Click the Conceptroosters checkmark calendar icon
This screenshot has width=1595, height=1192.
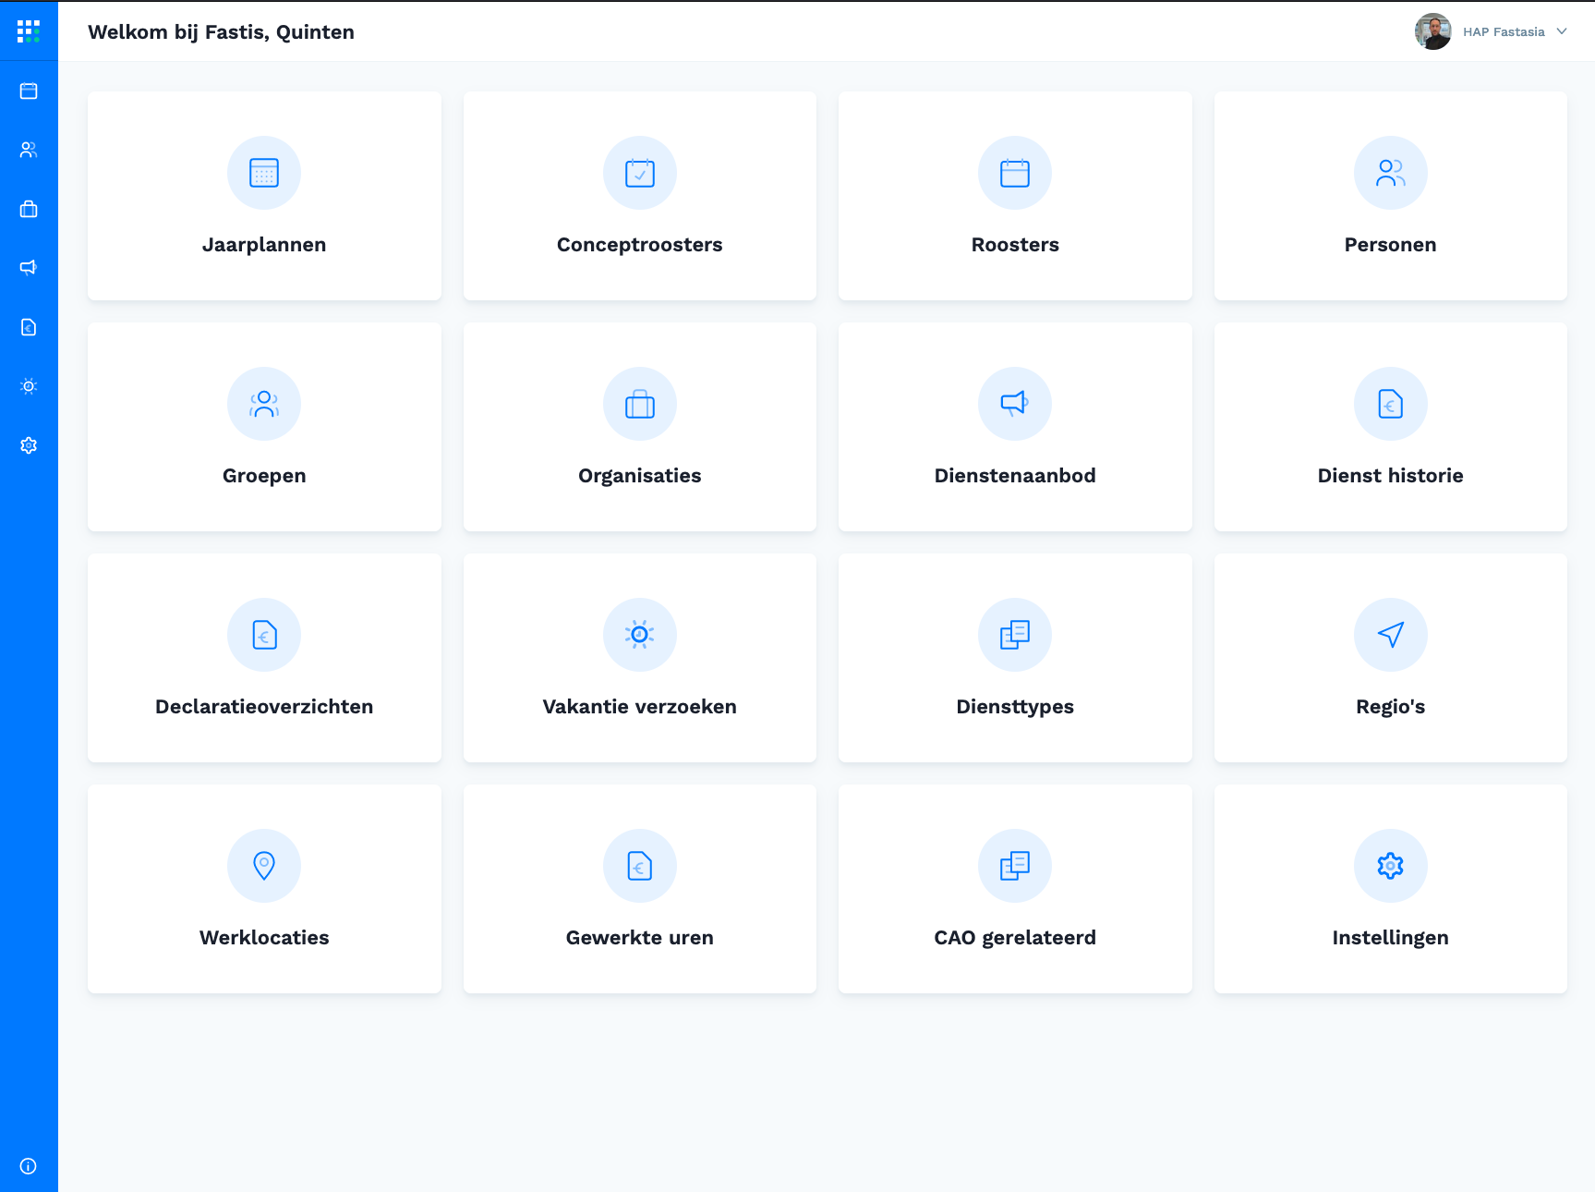pyautogui.click(x=640, y=173)
